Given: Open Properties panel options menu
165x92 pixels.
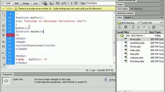Looking at the screenshot, I should pyautogui.click(x=113, y=74).
